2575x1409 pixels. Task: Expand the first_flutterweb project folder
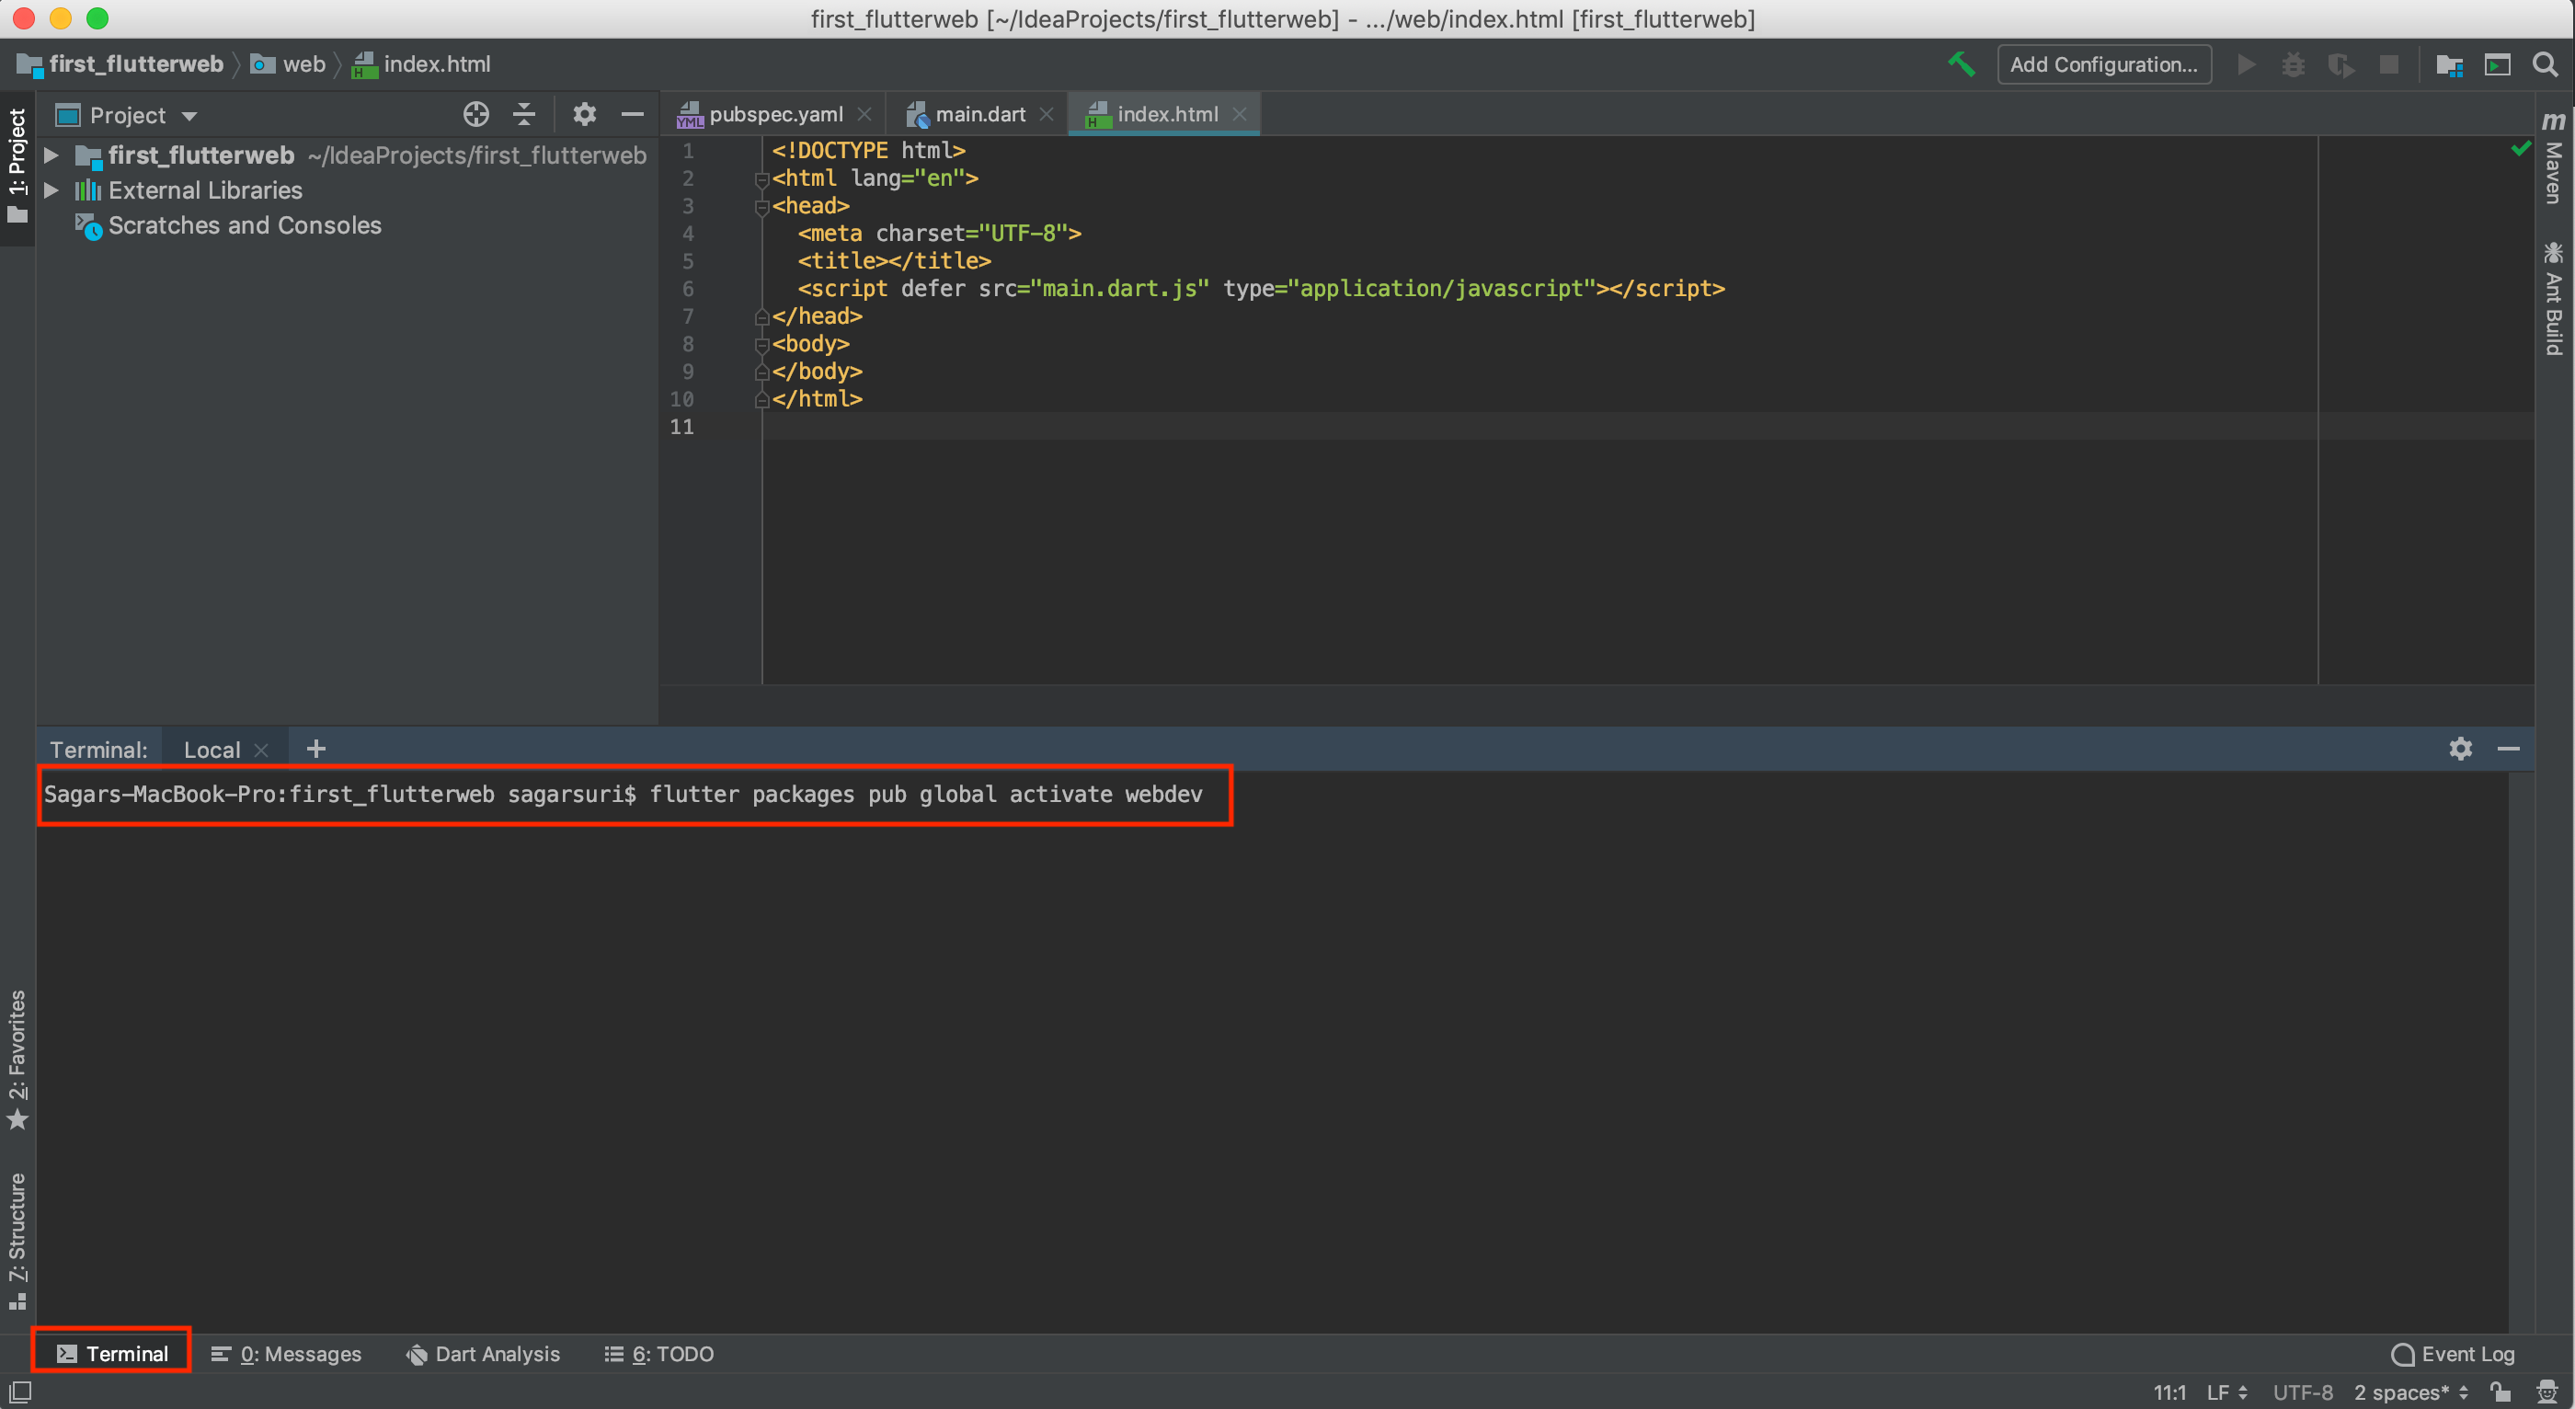coord(51,155)
